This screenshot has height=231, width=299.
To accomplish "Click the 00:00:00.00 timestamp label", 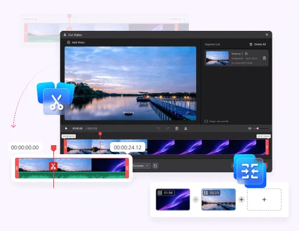I will (25, 148).
